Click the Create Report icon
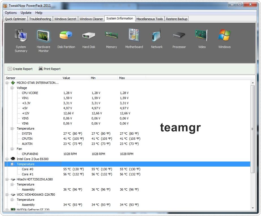 [x=10, y=69]
